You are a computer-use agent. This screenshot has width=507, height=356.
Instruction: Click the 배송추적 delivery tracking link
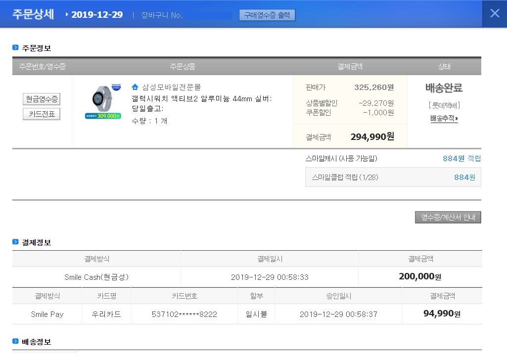click(x=444, y=118)
